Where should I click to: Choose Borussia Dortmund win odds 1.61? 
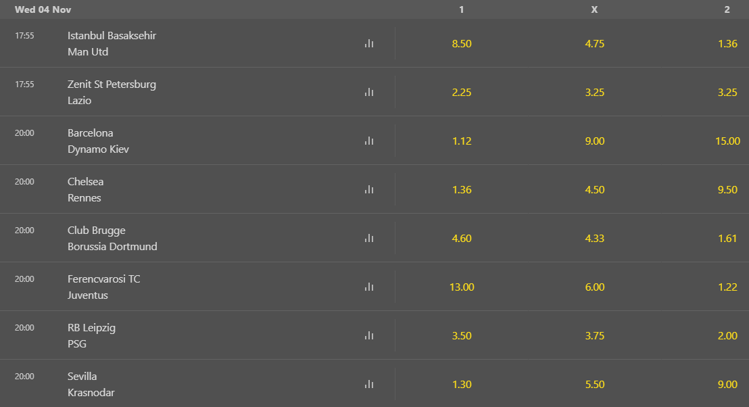click(727, 238)
